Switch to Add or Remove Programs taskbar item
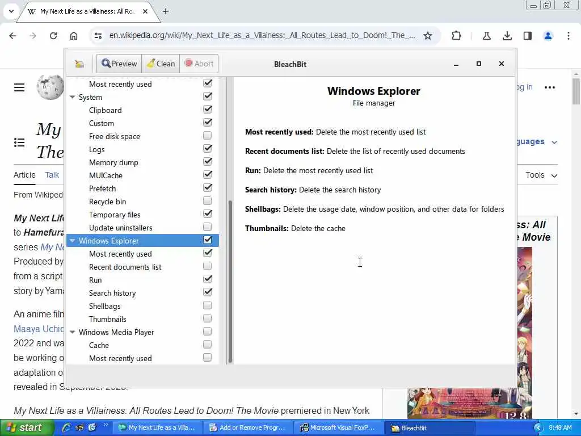The height and width of the screenshot is (436, 581). coord(249,427)
